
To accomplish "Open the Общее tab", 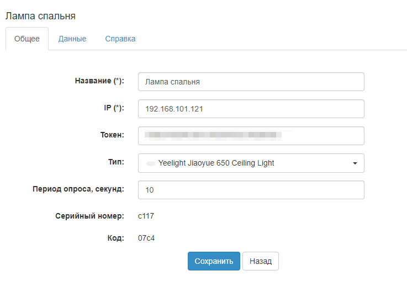I will 27,39.
